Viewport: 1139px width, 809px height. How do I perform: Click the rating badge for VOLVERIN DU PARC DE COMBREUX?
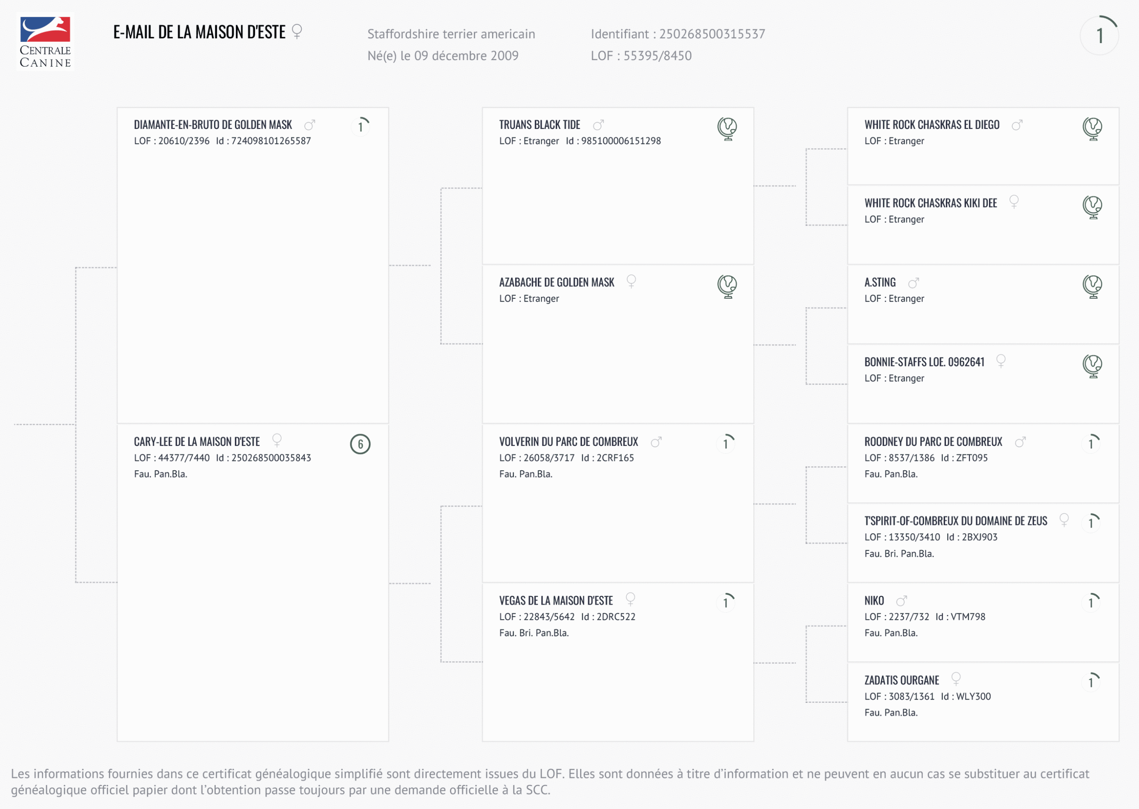click(x=726, y=443)
